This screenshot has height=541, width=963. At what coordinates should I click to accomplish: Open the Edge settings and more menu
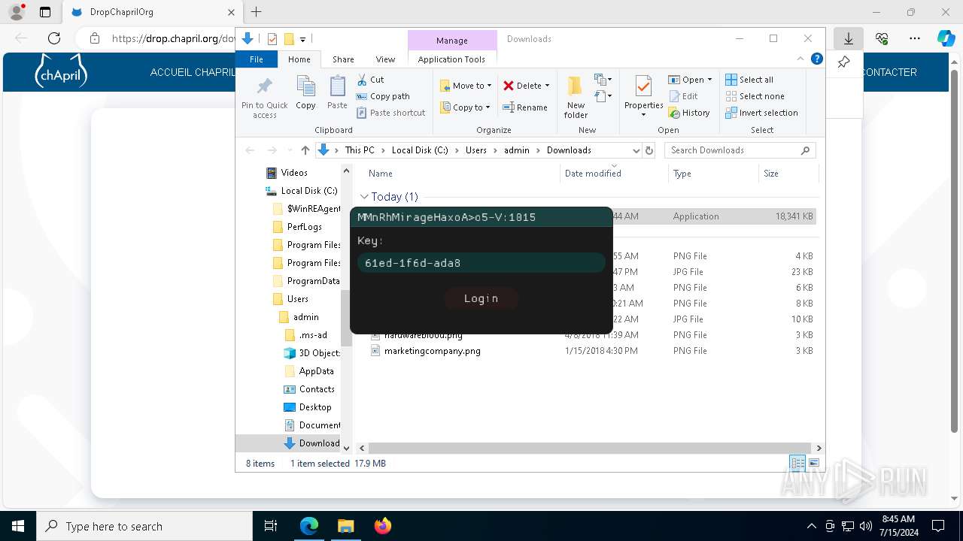[915, 38]
